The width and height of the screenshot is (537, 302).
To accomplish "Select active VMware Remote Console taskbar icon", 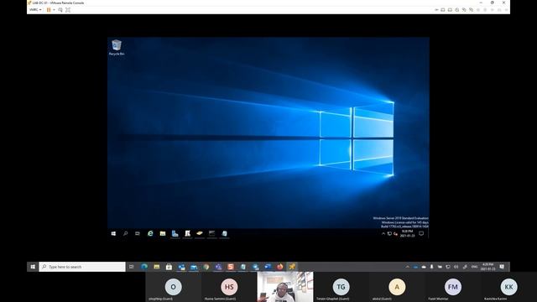I will coord(292,267).
